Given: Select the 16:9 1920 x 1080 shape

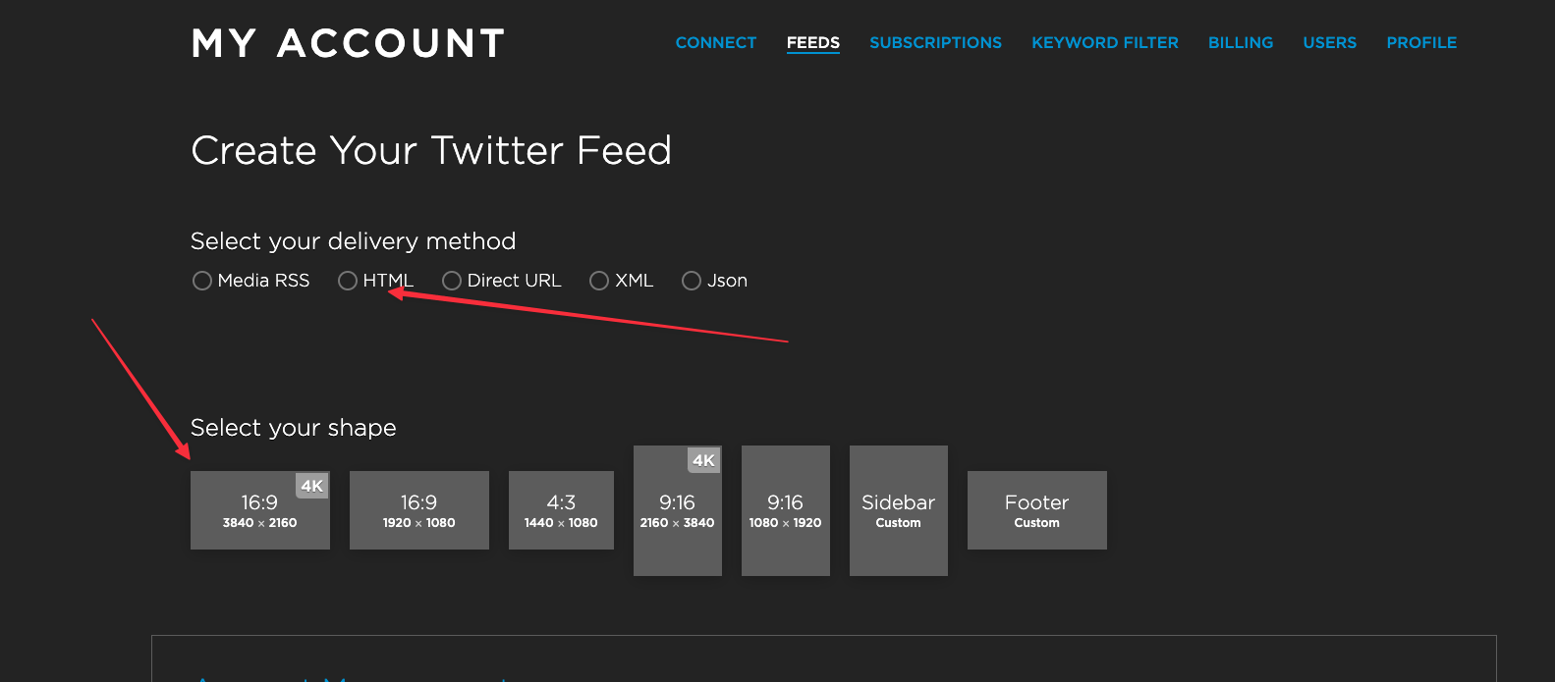Looking at the screenshot, I should pos(419,510).
